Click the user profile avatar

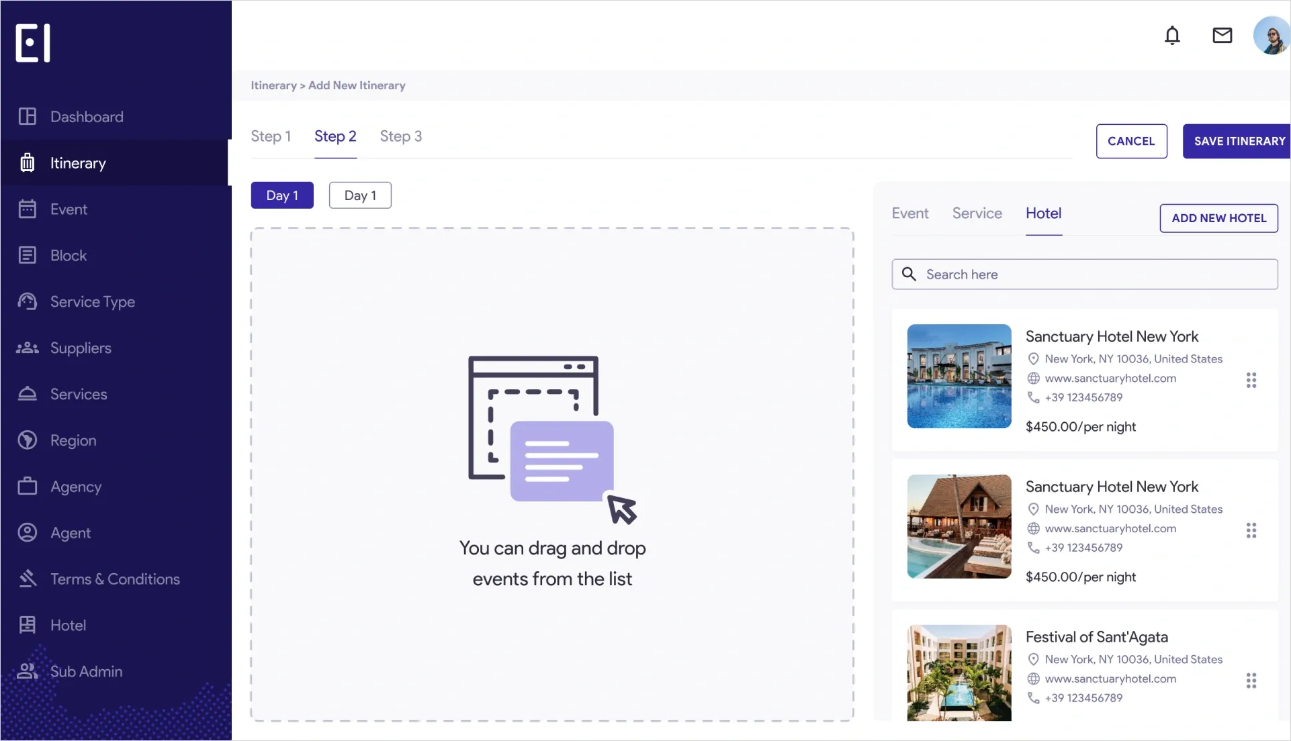[1271, 36]
